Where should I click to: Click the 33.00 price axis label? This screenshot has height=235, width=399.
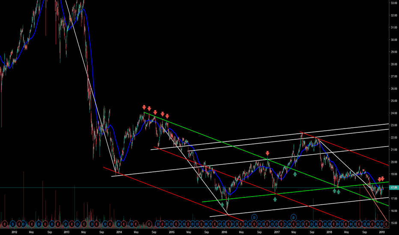[394, 3]
